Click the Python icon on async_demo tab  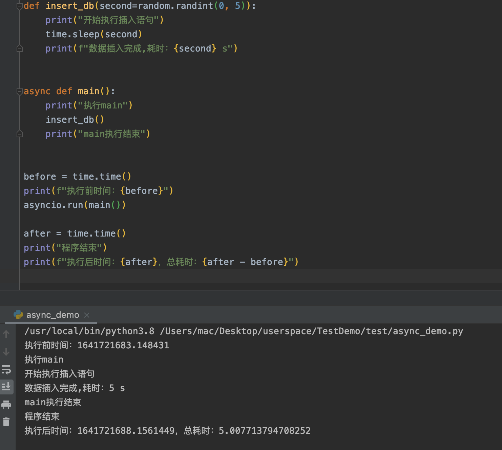[18, 315]
